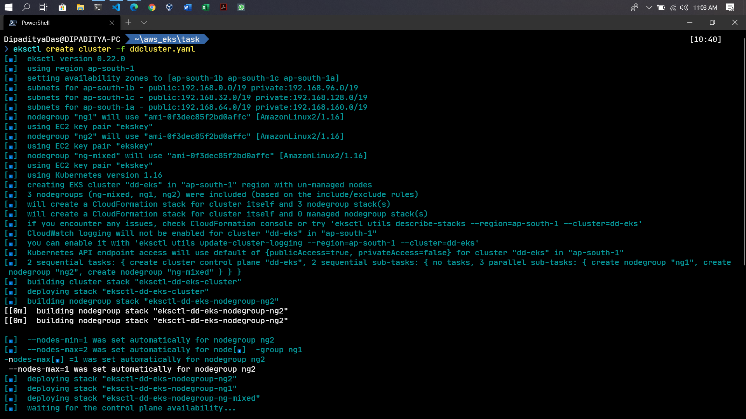This screenshot has height=419, width=746.
Task: Open the Action Center notifications
Action: (730, 7)
